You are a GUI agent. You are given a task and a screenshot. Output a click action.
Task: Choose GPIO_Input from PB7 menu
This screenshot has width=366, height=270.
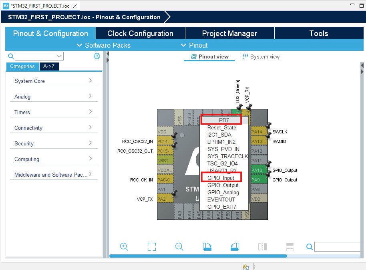(x=221, y=178)
